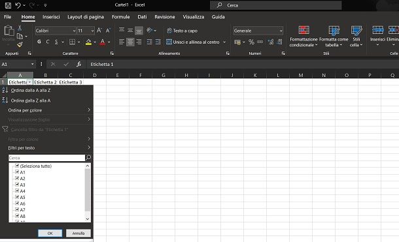Click the Incolla paste clipboard icon
Image resolution: width=399 pixels, height=242 pixels.
tap(9, 31)
